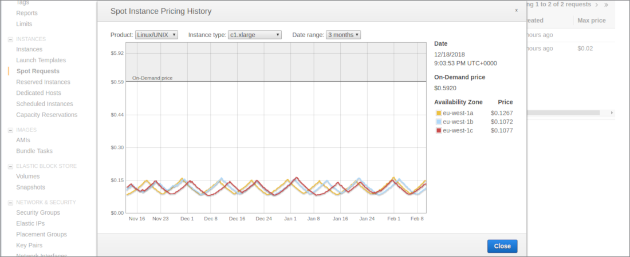Viewport: 630px width, 257px height.
Task: Open the Product dropdown showing Linux/UNIX
Action: click(x=156, y=35)
